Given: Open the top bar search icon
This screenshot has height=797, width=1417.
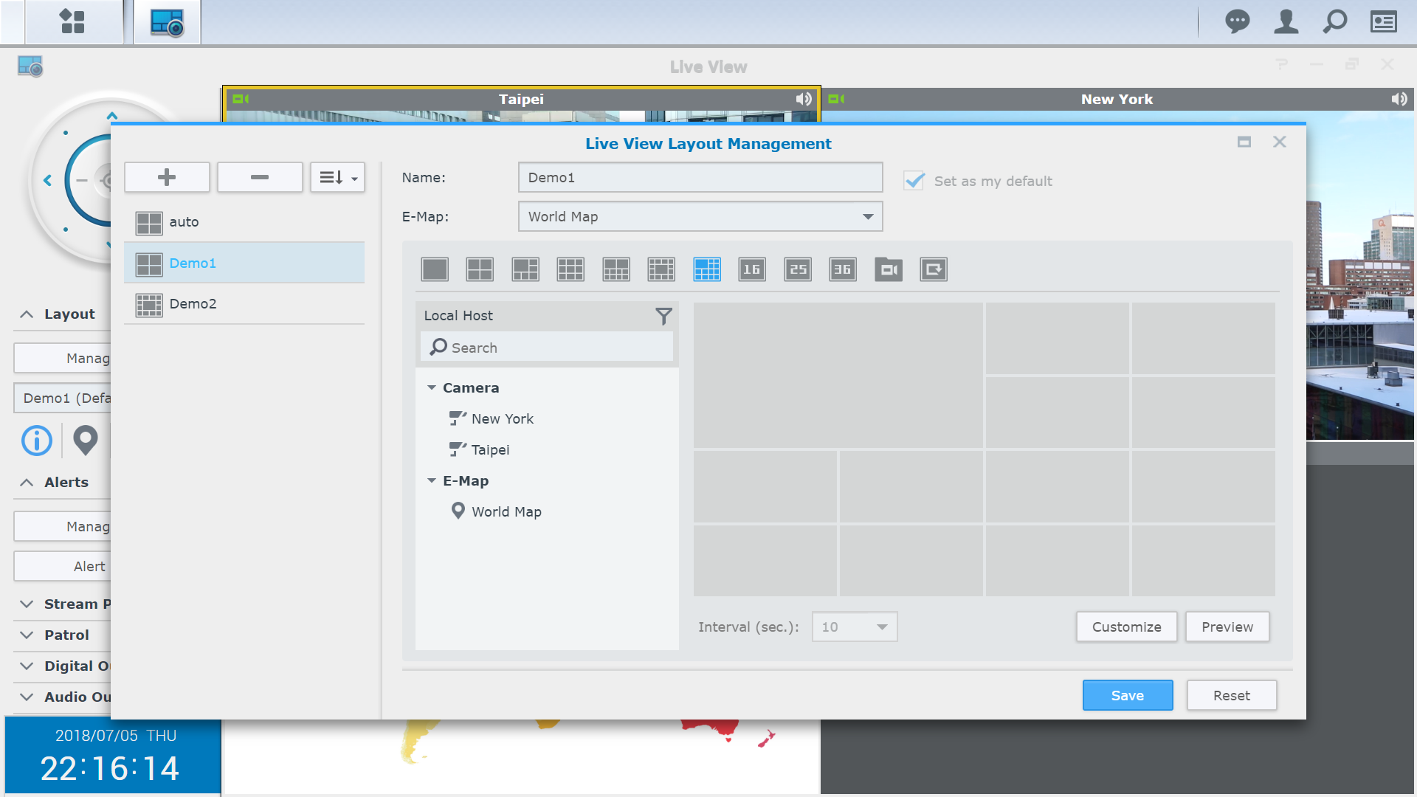Looking at the screenshot, I should tap(1334, 21).
